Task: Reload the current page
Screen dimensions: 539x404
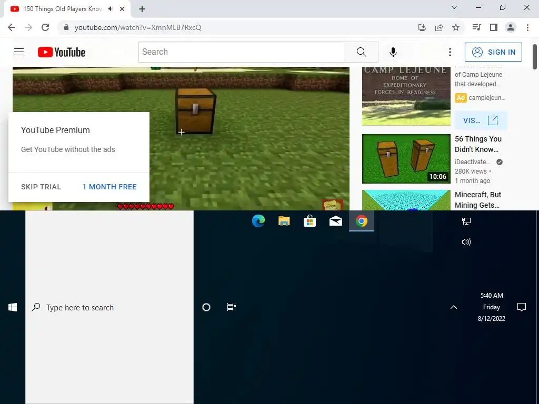Action: (45, 27)
